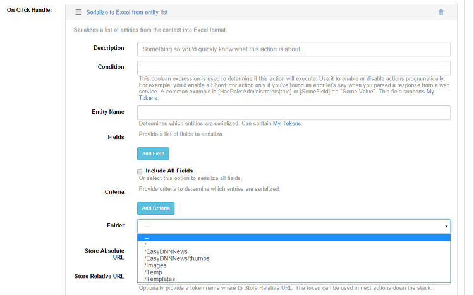Focus the Entity Name input field

coord(294,112)
